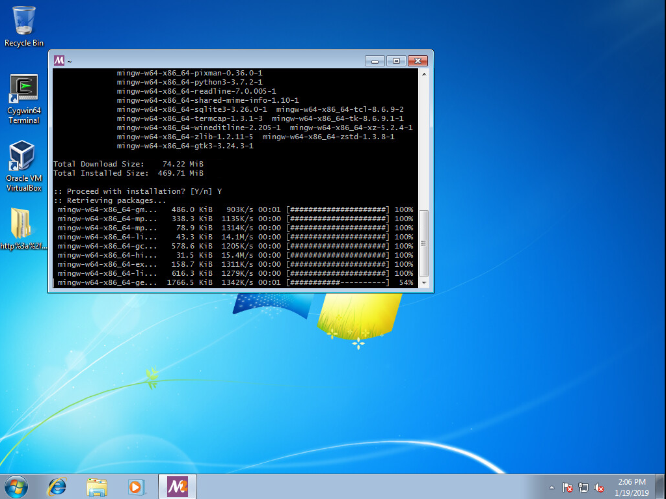Click the muted volume tray icon
The height and width of the screenshot is (499, 666).
pos(599,487)
